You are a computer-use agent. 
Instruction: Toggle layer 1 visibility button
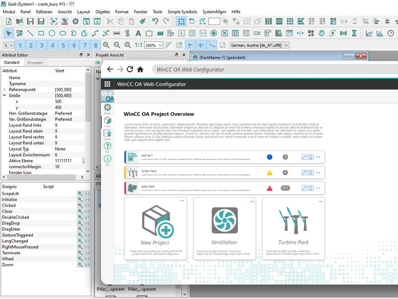point(20,45)
